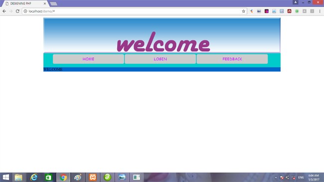Click the blue fish-shaped extension icon
Viewport: 324px width, 182px height.
click(259, 11)
